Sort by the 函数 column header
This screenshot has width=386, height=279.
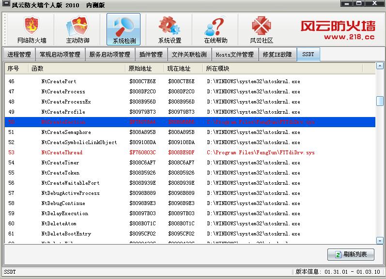77,68
